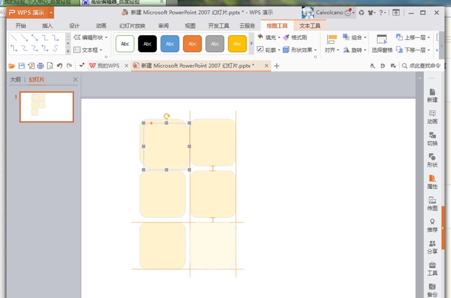451x298 pixels.
Task: Open the 形状 shapes sidebar icon
Action: tap(432, 161)
